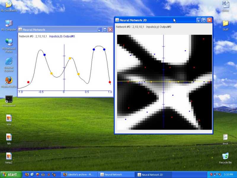Click the yellow point on the middle peak

pos(70,58)
